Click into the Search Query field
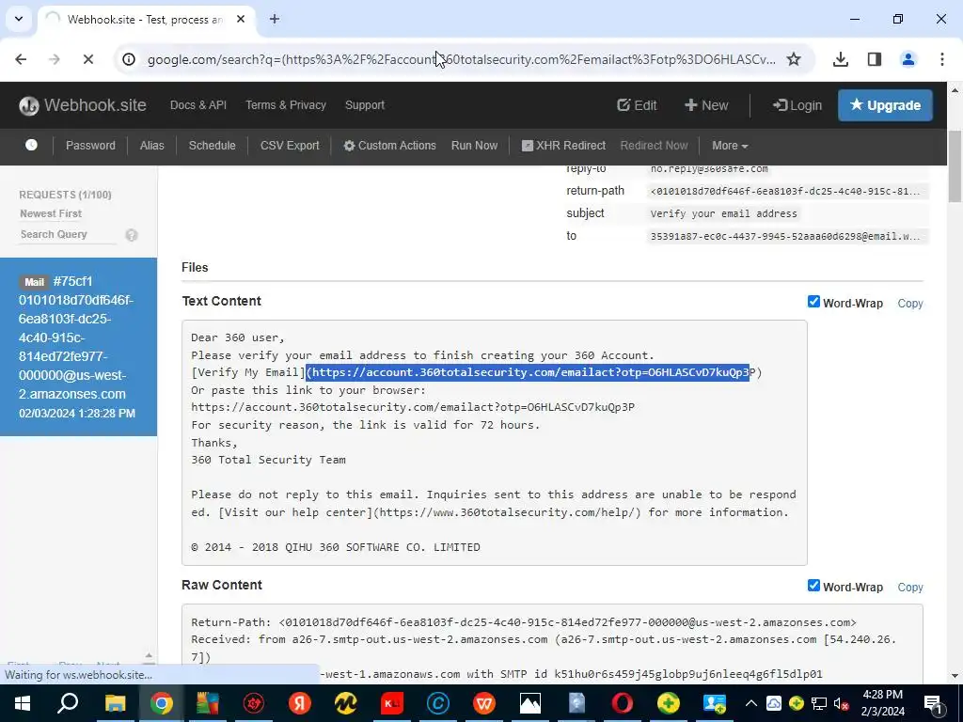Screen dimensions: 963x722 pyautogui.click(x=68, y=234)
